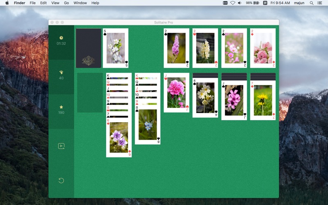Click the red 8 strip in first stack
Screen dimensions: 328x205
click(x=119, y=108)
